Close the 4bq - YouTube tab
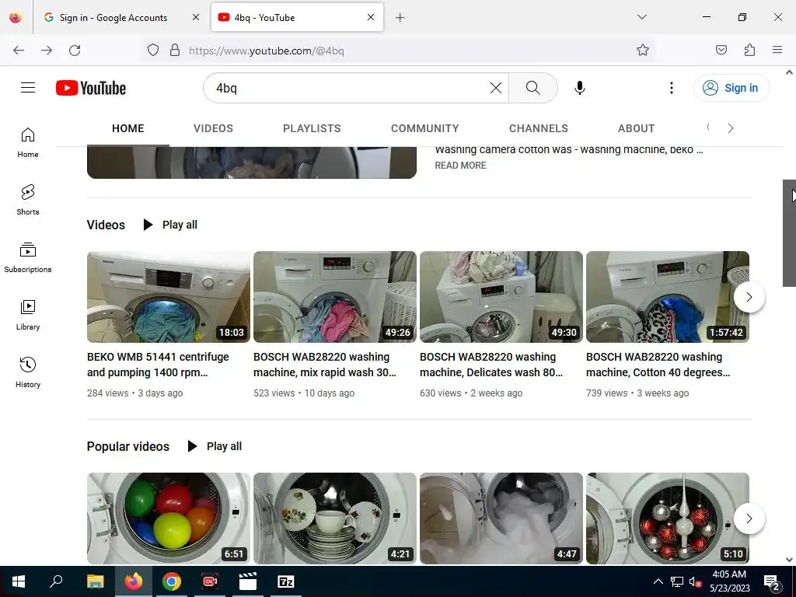796x597 pixels. click(x=371, y=17)
